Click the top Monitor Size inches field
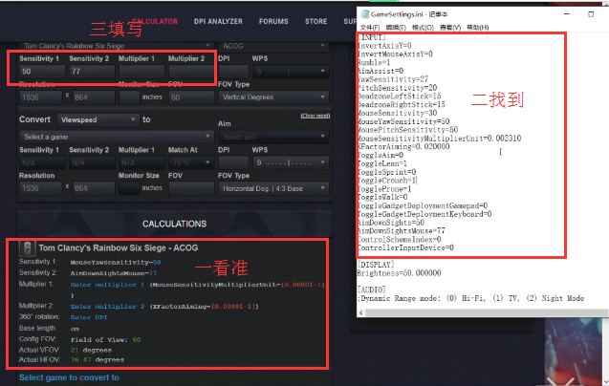Viewport: 609px width, 386px height. click(129, 97)
